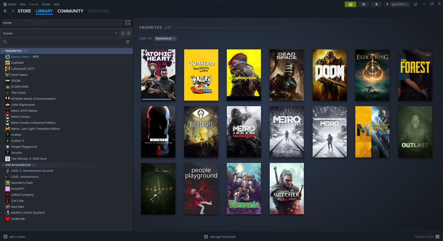Select KinitoPET in the sidebar
The width and height of the screenshot is (443, 241).
coord(66,189)
